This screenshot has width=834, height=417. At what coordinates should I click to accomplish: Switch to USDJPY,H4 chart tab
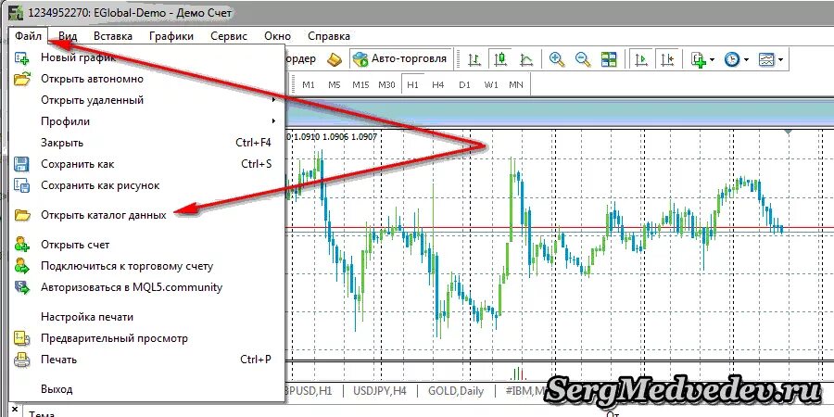pos(380,391)
